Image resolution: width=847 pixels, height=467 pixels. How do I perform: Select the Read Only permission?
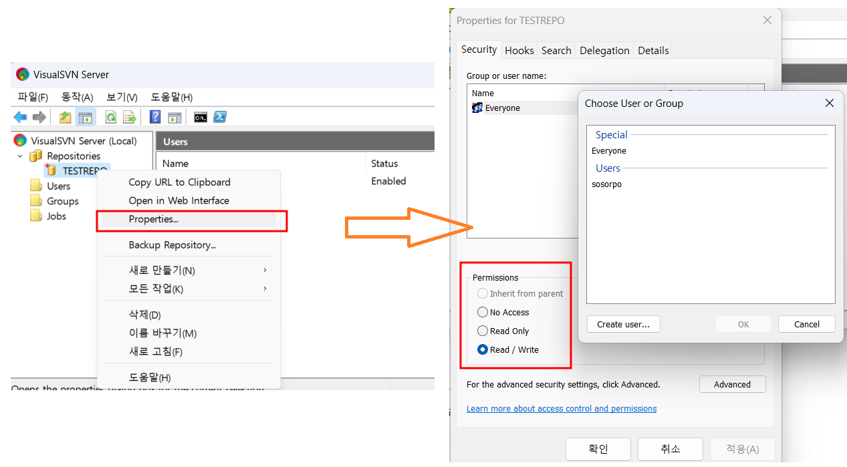483,331
